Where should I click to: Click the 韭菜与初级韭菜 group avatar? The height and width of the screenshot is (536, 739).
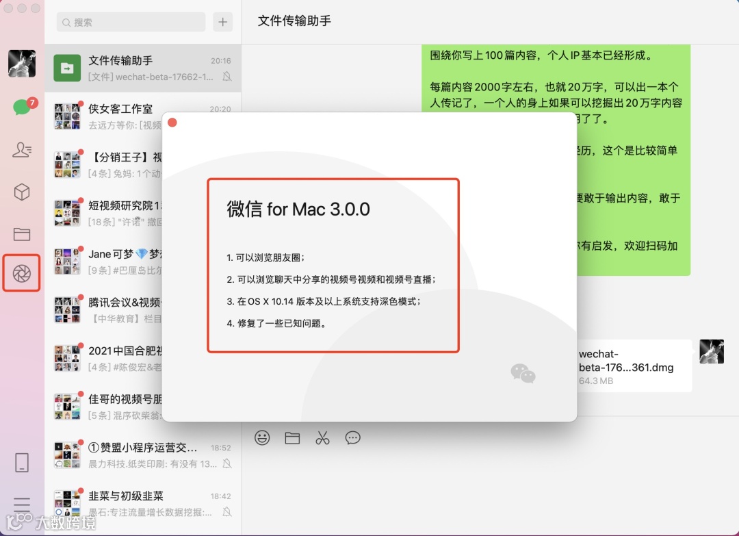[x=67, y=503]
